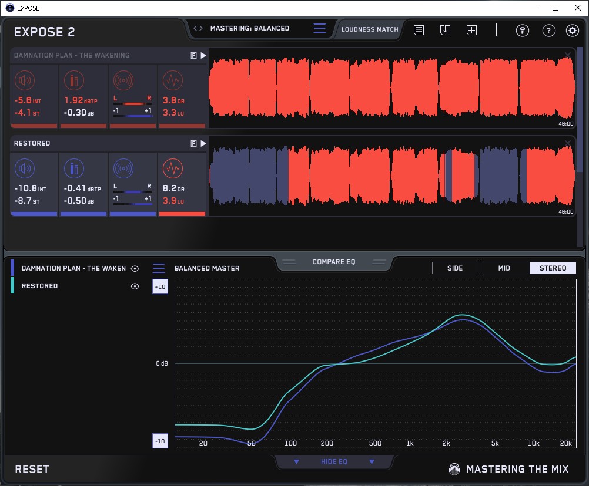Click the add track plus icon
Image resolution: width=589 pixels, height=486 pixels.
click(x=471, y=30)
